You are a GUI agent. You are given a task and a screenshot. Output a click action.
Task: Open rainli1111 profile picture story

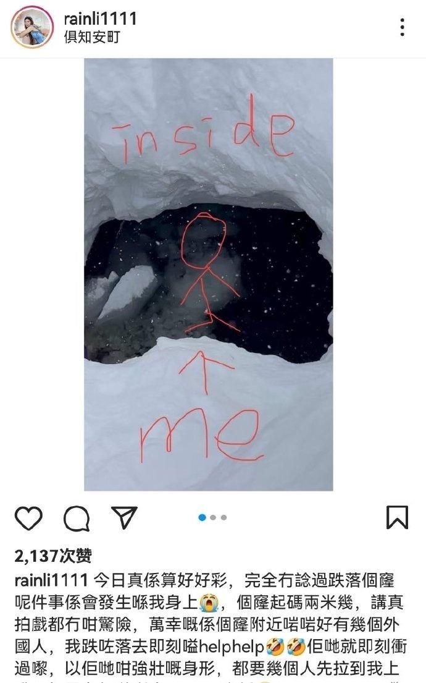(31, 27)
